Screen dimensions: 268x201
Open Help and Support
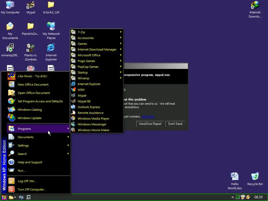coord(38,162)
